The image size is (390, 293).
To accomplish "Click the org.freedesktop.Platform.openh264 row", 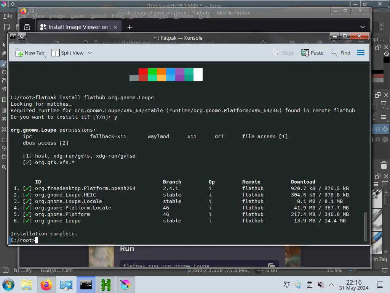I will click(181, 188).
